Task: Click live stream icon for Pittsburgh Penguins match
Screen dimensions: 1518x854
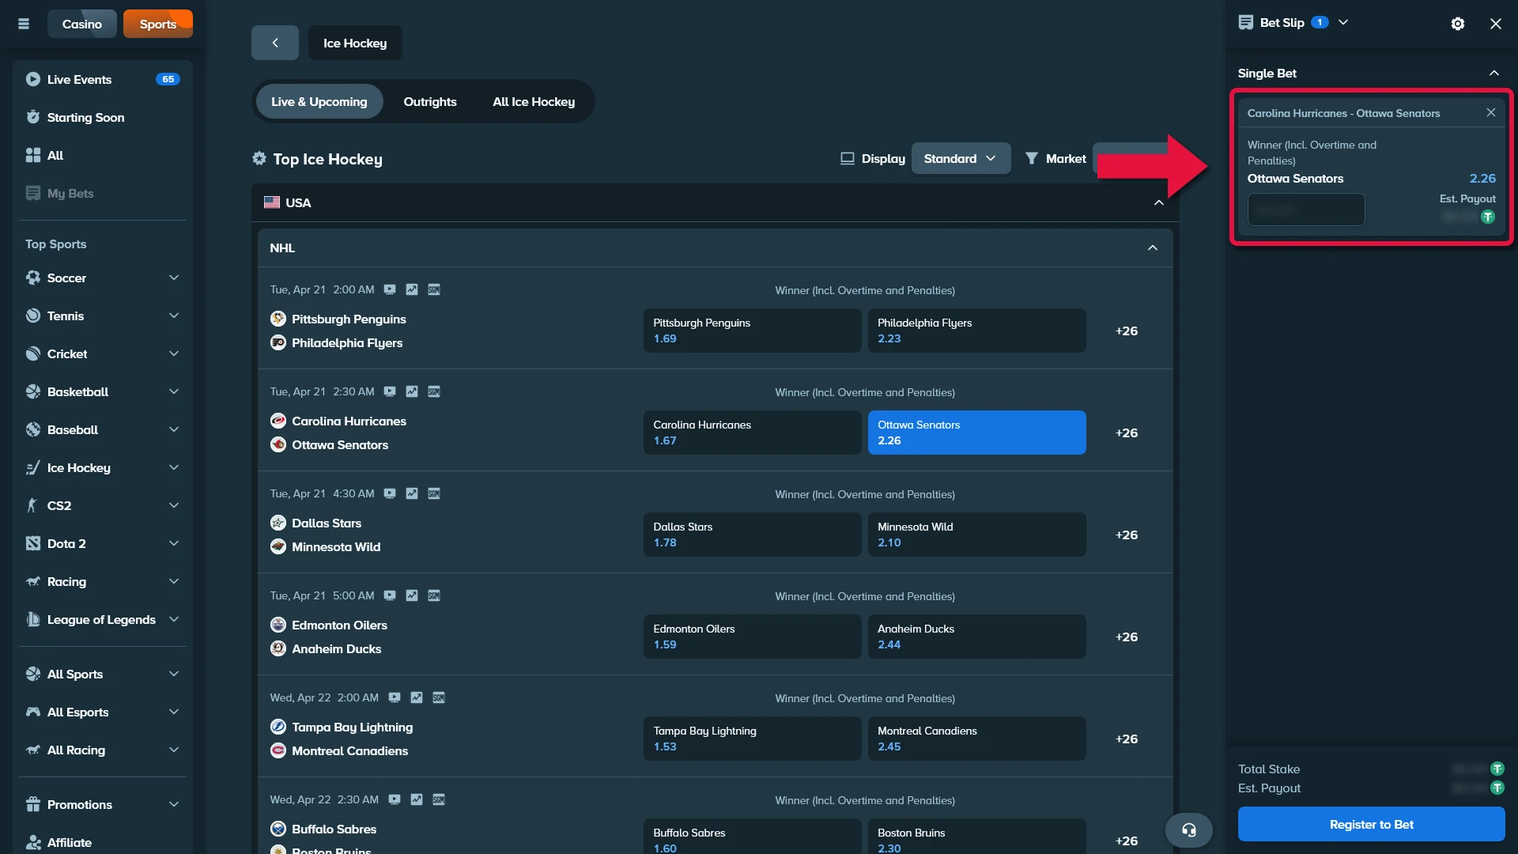Action: pos(390,289)
